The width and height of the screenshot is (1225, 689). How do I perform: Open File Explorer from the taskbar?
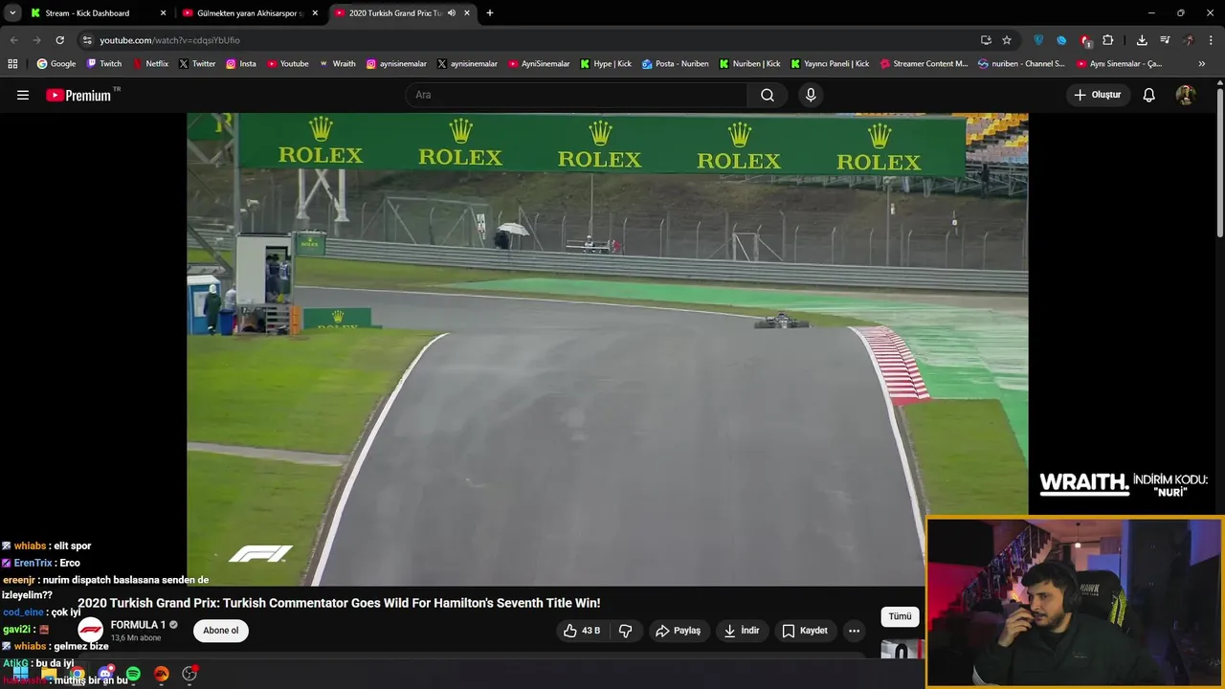[49, 674]
